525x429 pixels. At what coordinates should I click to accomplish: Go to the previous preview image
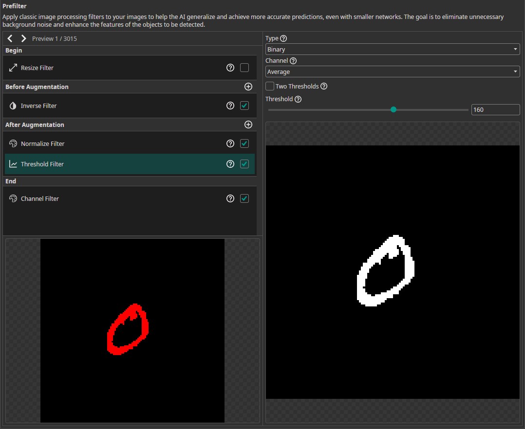[x=10, y=38]
